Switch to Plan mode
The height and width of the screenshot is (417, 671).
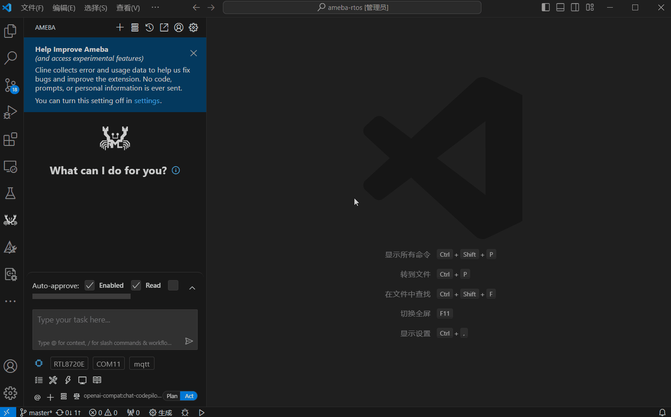(x=172, y=396)
